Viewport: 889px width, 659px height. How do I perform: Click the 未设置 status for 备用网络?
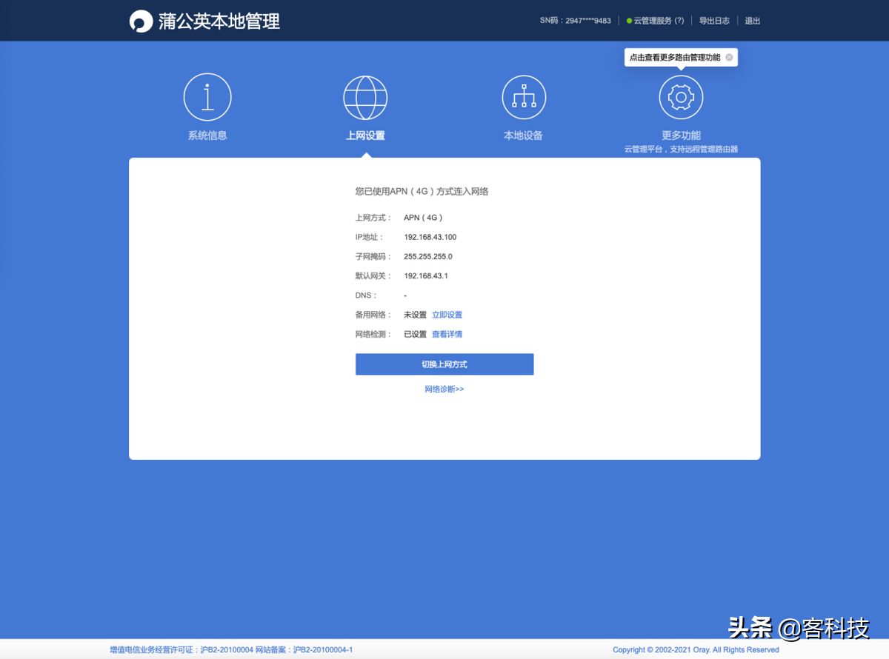click(x=415, y=315)
